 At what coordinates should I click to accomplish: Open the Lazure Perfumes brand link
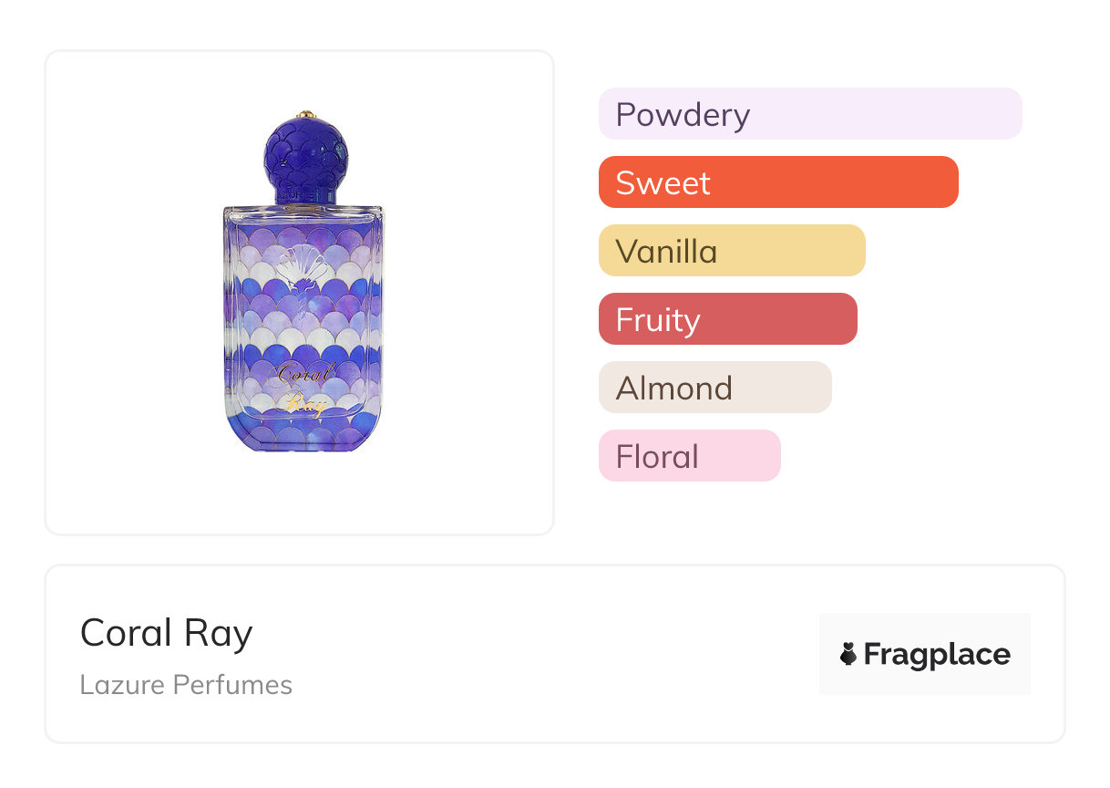coord(186,685)
